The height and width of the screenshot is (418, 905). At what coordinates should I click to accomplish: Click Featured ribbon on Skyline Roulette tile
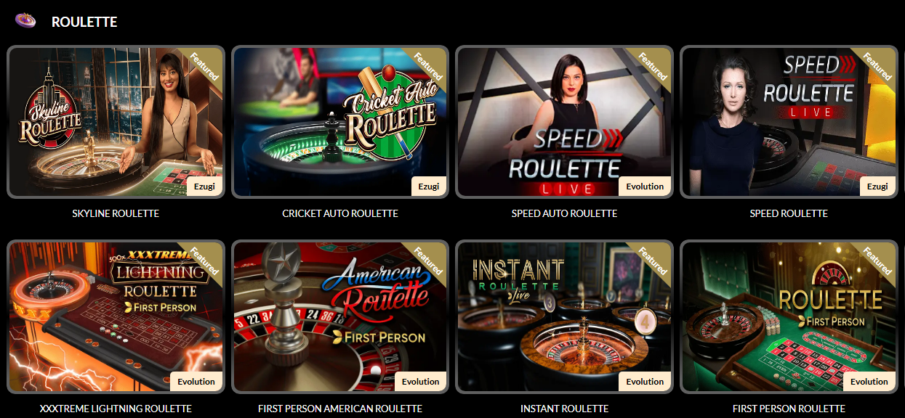pos(204,65)
